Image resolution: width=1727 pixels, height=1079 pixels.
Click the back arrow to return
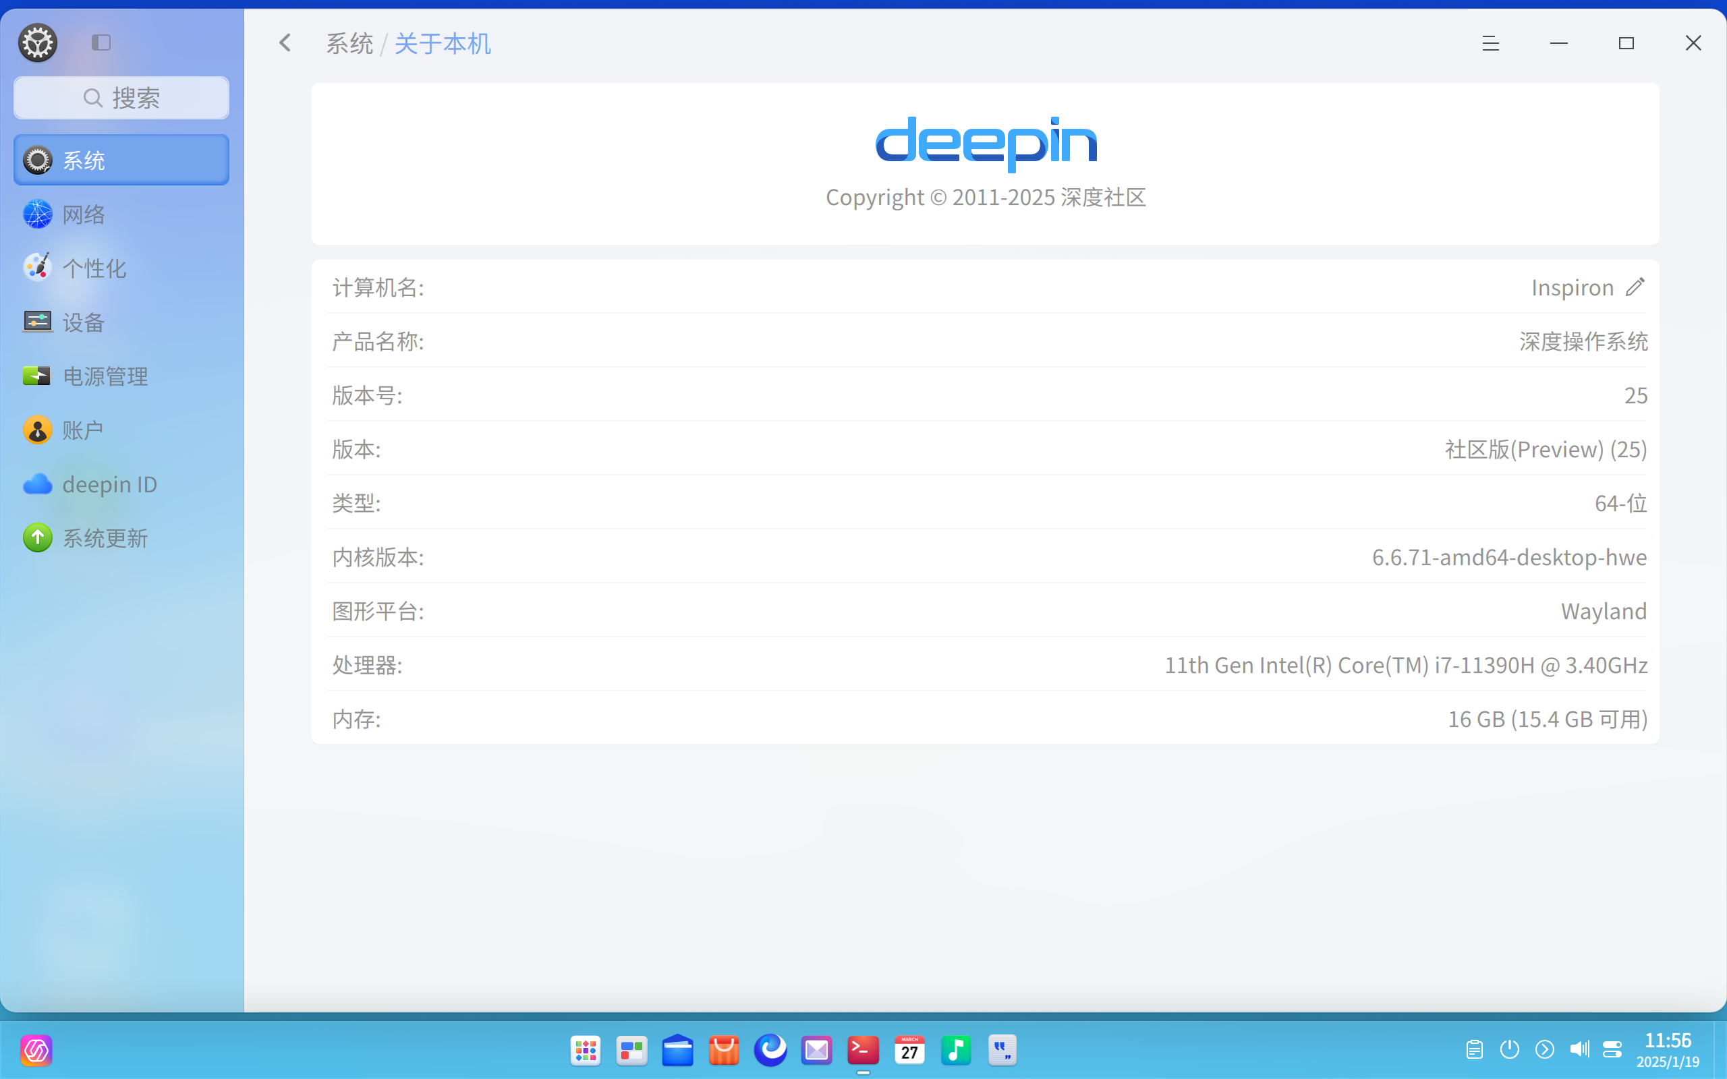click(285, 42)
